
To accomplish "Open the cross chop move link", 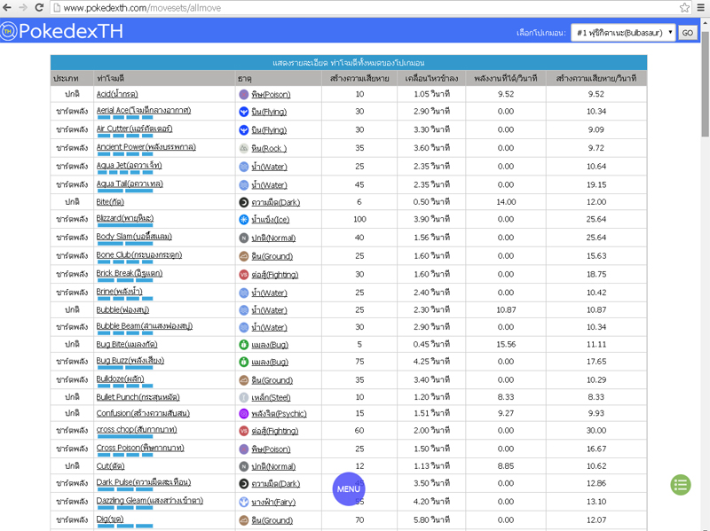I will (x=137, y=430).
